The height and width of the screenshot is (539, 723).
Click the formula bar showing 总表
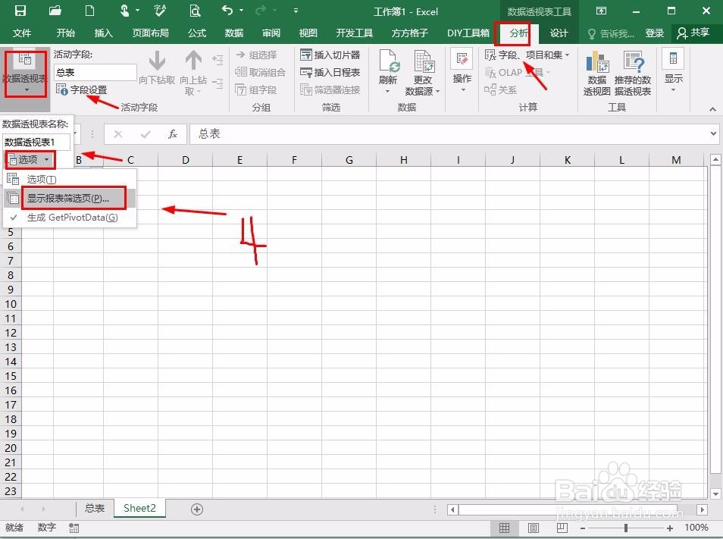pyautogui.click(x=449, y=134)
